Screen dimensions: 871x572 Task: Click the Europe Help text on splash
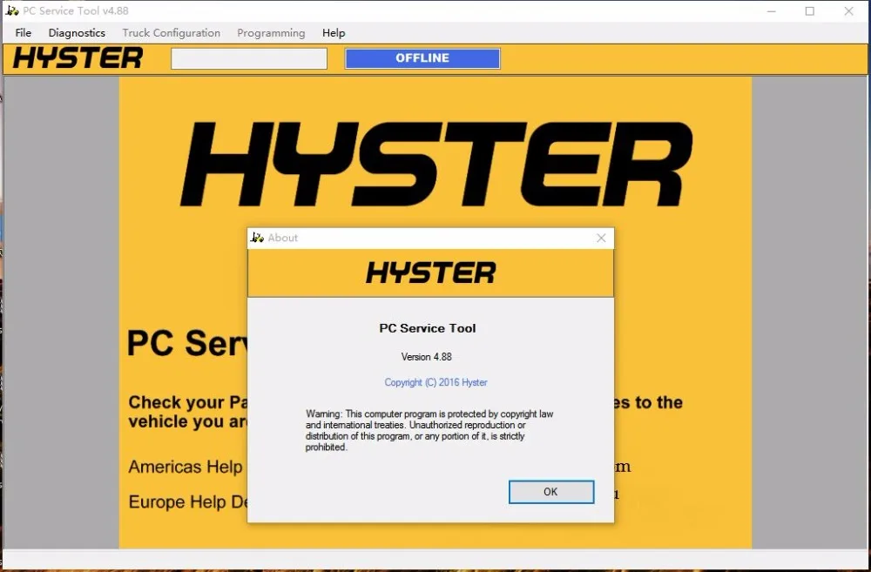[188, 502]
